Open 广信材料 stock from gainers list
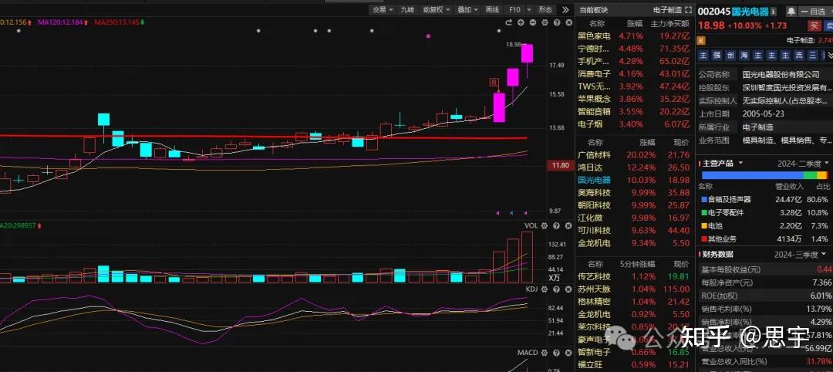 point(595,156)
